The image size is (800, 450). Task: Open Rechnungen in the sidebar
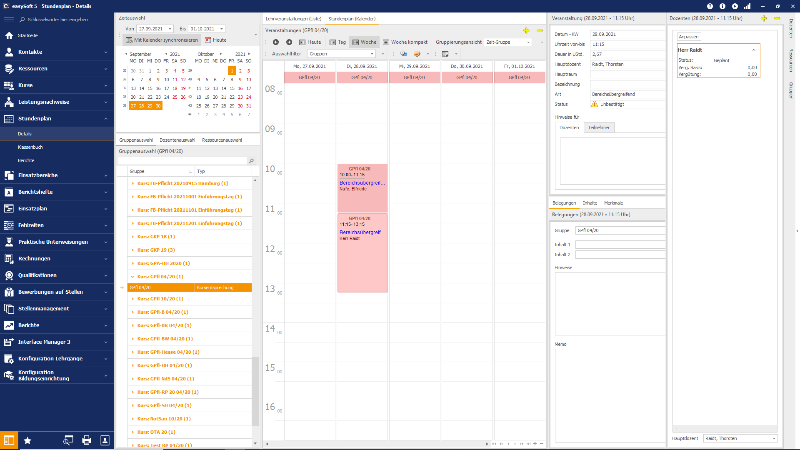[x=57, y=259]
